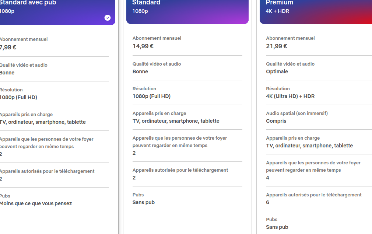The image size is (372, 234).
Task: Click the 14,99 € Standard price
Action: (x=143, y=46)
